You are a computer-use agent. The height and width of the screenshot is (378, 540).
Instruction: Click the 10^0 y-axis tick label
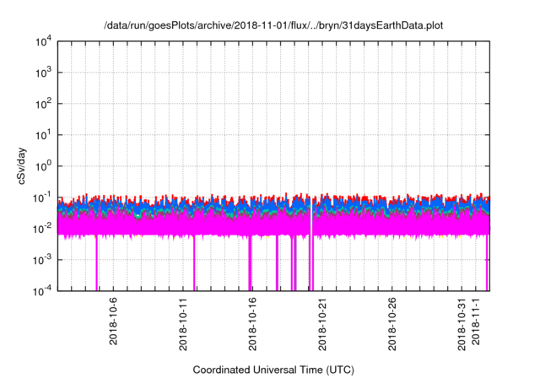pos(44,166)
